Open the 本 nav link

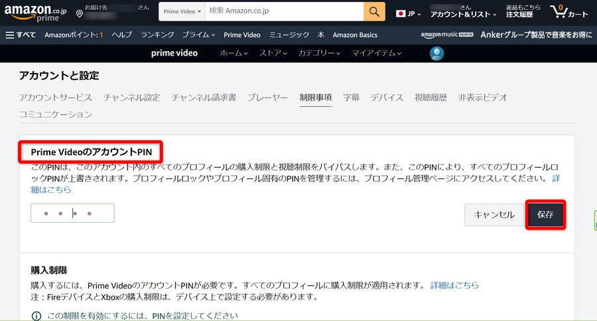click(321, 34)
